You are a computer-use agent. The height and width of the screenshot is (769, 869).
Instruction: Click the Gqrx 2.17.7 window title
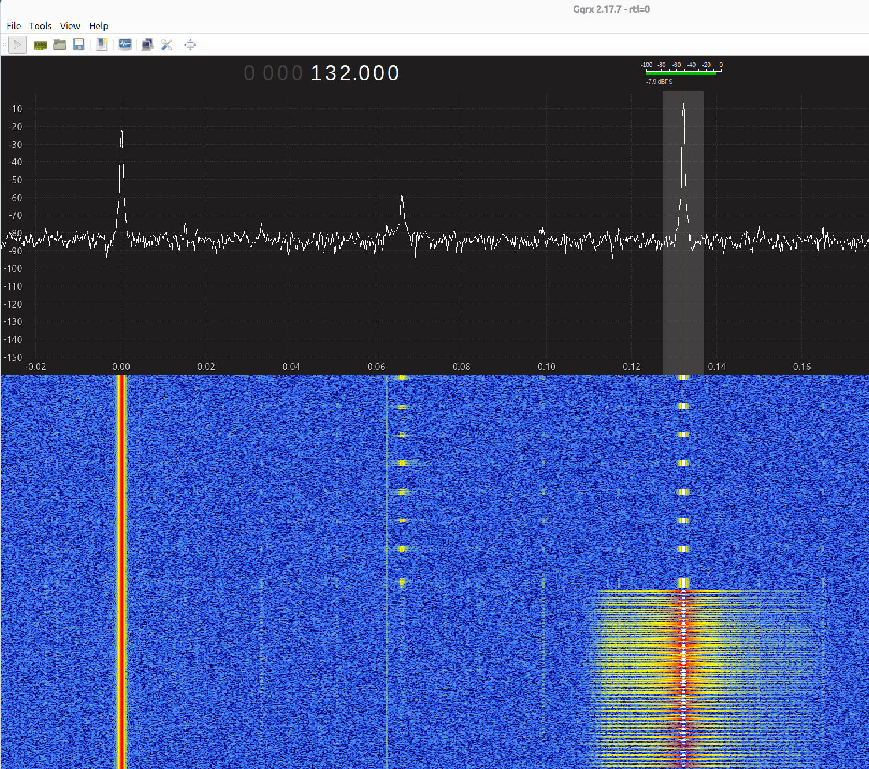coord(611,9)
